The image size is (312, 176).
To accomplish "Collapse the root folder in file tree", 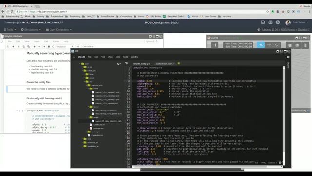I will (80, 64).
